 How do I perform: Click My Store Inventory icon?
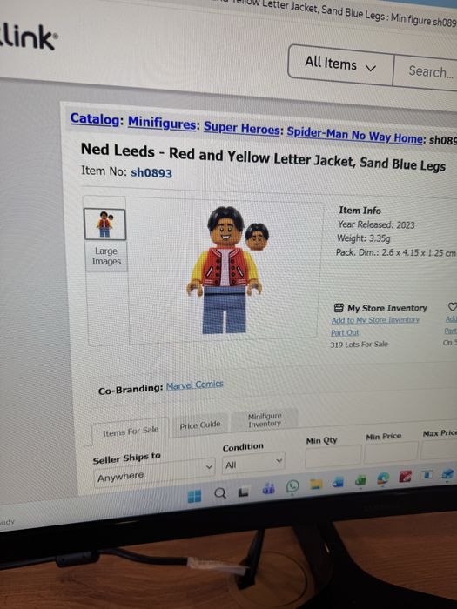point(339,308)
